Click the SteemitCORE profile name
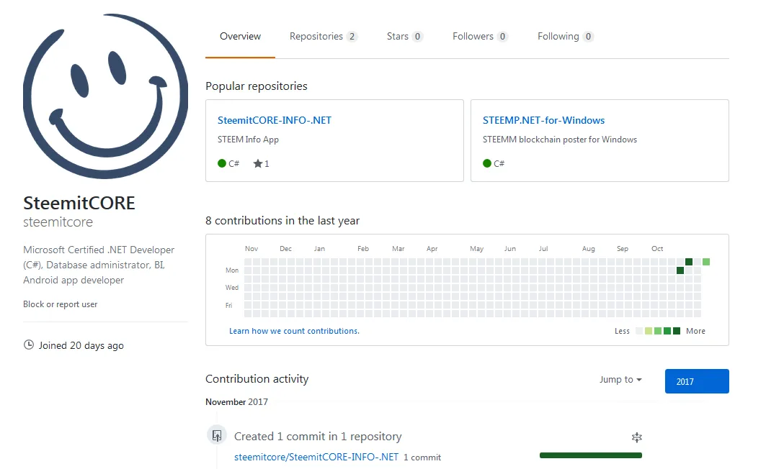 point(79,203)
